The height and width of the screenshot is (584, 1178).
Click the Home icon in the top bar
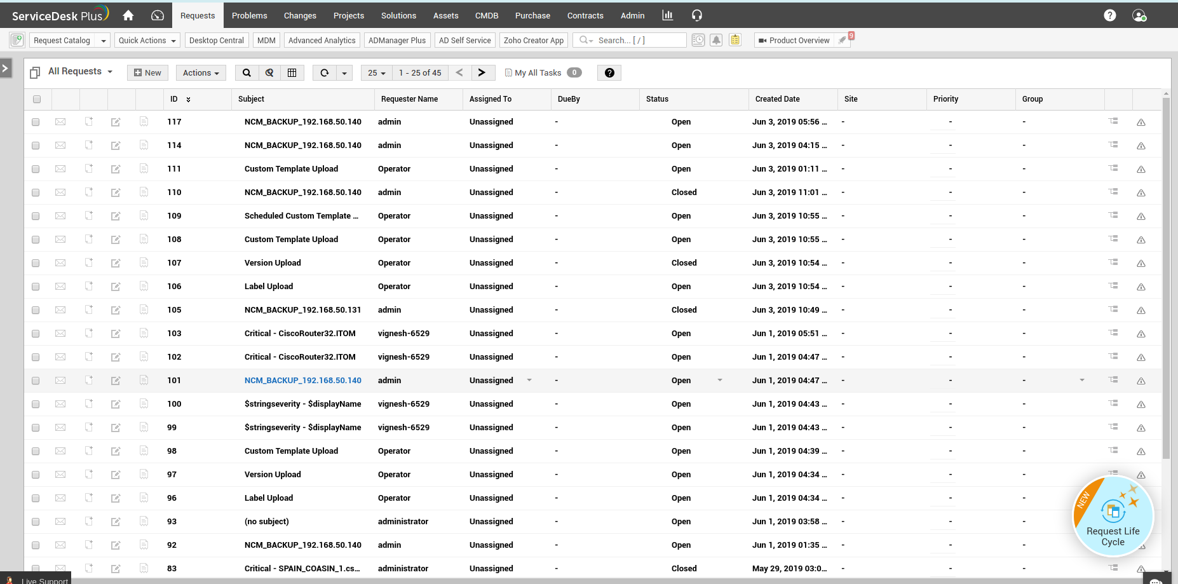pyautogui.click(x=127, y=15)
